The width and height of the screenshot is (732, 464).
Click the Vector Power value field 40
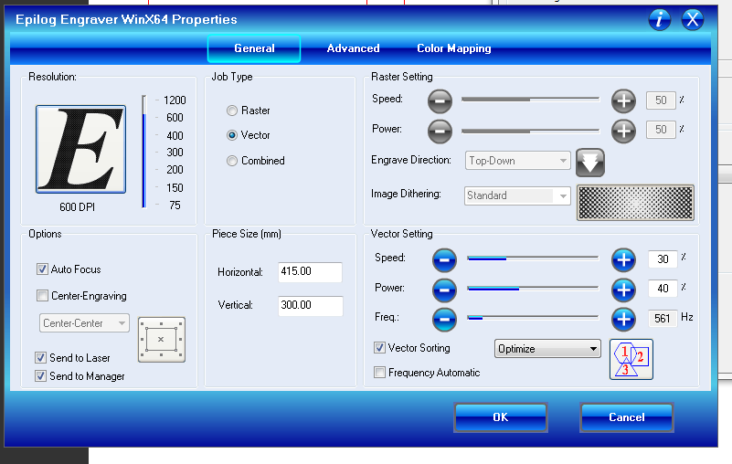pos(663,289)
